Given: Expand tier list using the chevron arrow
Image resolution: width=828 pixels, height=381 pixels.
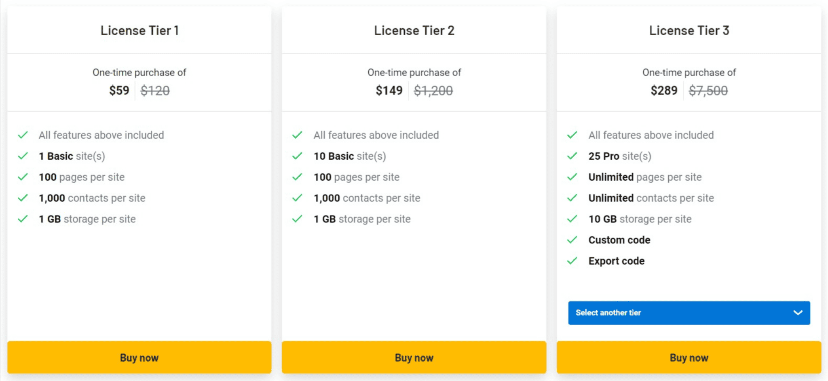Looking at the screenshot, I should point(798,313).
